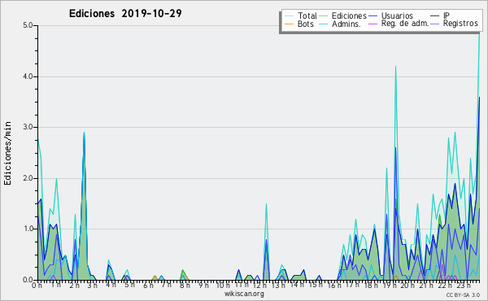Viewport: 488px width, 301px height.
Task: Click the black IP line swatch in legend
Action: click(x=435, y=16)
